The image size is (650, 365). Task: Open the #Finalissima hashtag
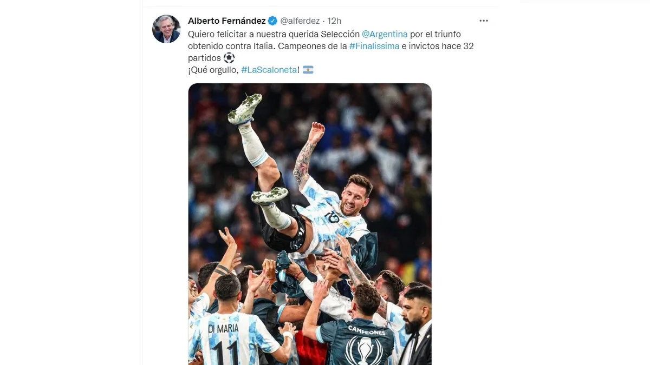[x=374, y=46]
